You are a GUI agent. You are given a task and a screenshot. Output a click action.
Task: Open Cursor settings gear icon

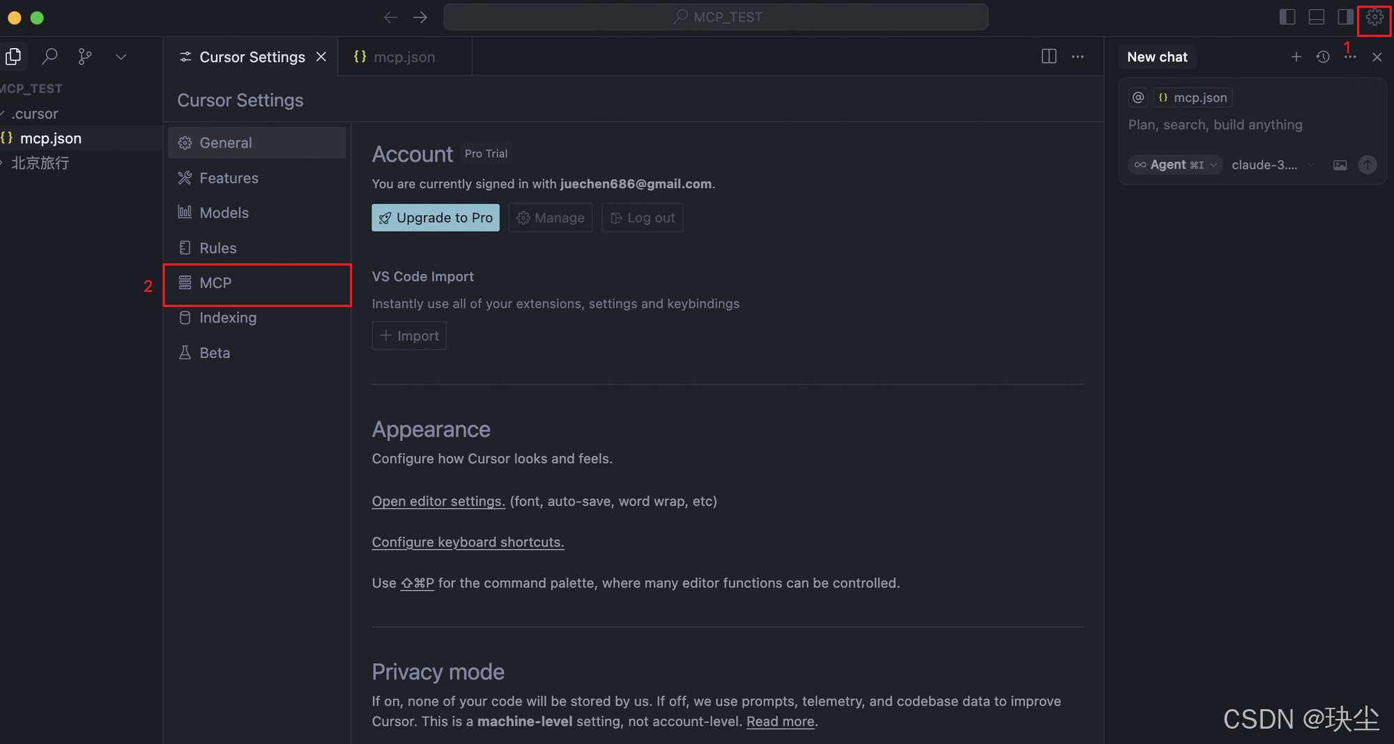[x=1374, y=17]
